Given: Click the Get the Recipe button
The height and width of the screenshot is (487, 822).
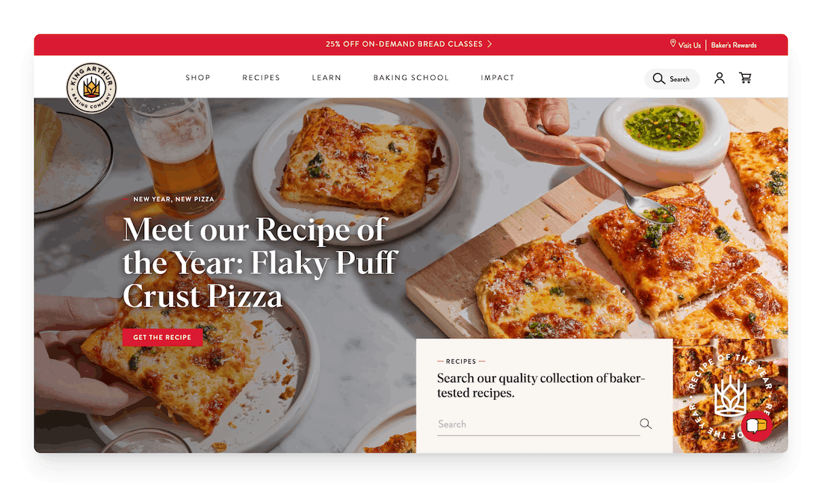Looking at the screenshot, I should pos(162,337).
